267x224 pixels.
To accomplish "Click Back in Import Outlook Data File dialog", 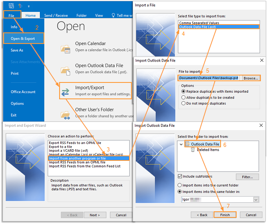I will point(202,215).
